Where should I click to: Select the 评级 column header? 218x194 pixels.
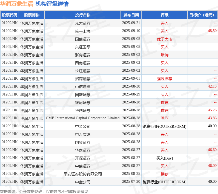[x=165, y=15]
